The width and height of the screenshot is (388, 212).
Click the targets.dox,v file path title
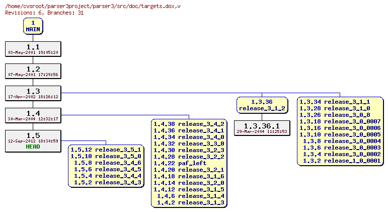pos(93,6)
